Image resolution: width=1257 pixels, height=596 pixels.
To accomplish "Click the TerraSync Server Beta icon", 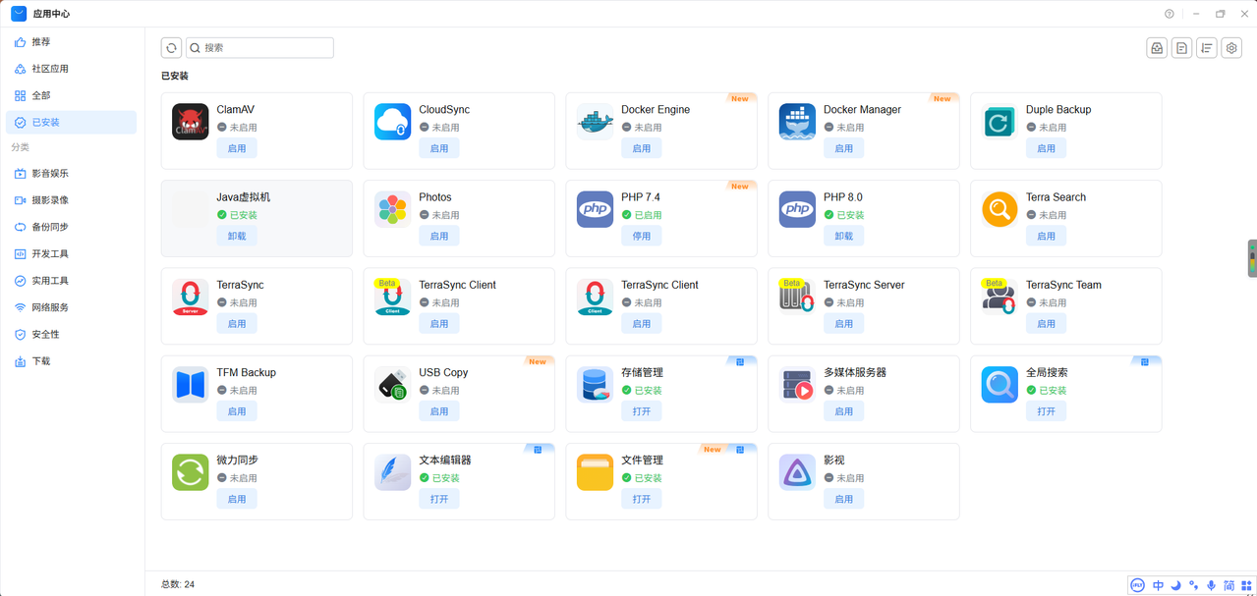I will pos(797,297).
